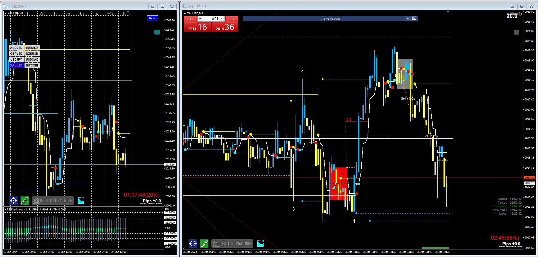Image resolution: width=538 pixels, height=257 pixels.
Task: Switch symbol to USDCAD
Action: pos(32,59)
